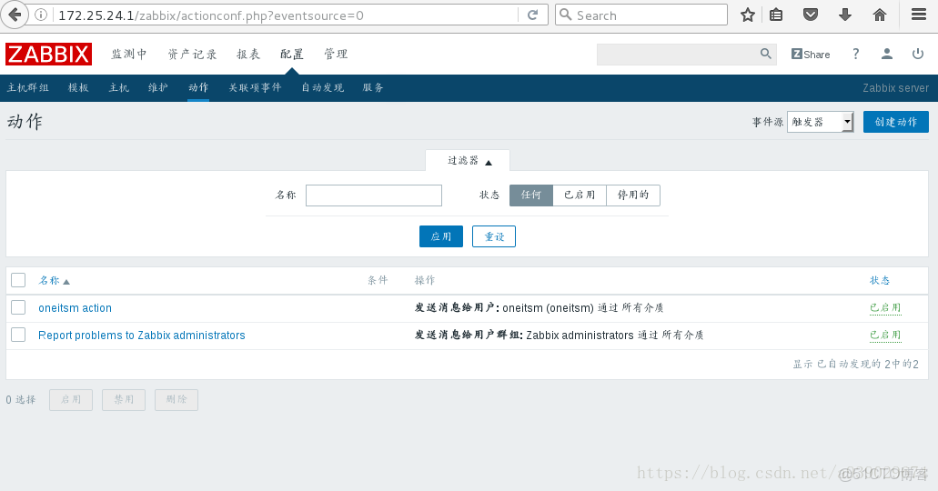
Task: Open the help question mark icon
Action: [855, 54]
